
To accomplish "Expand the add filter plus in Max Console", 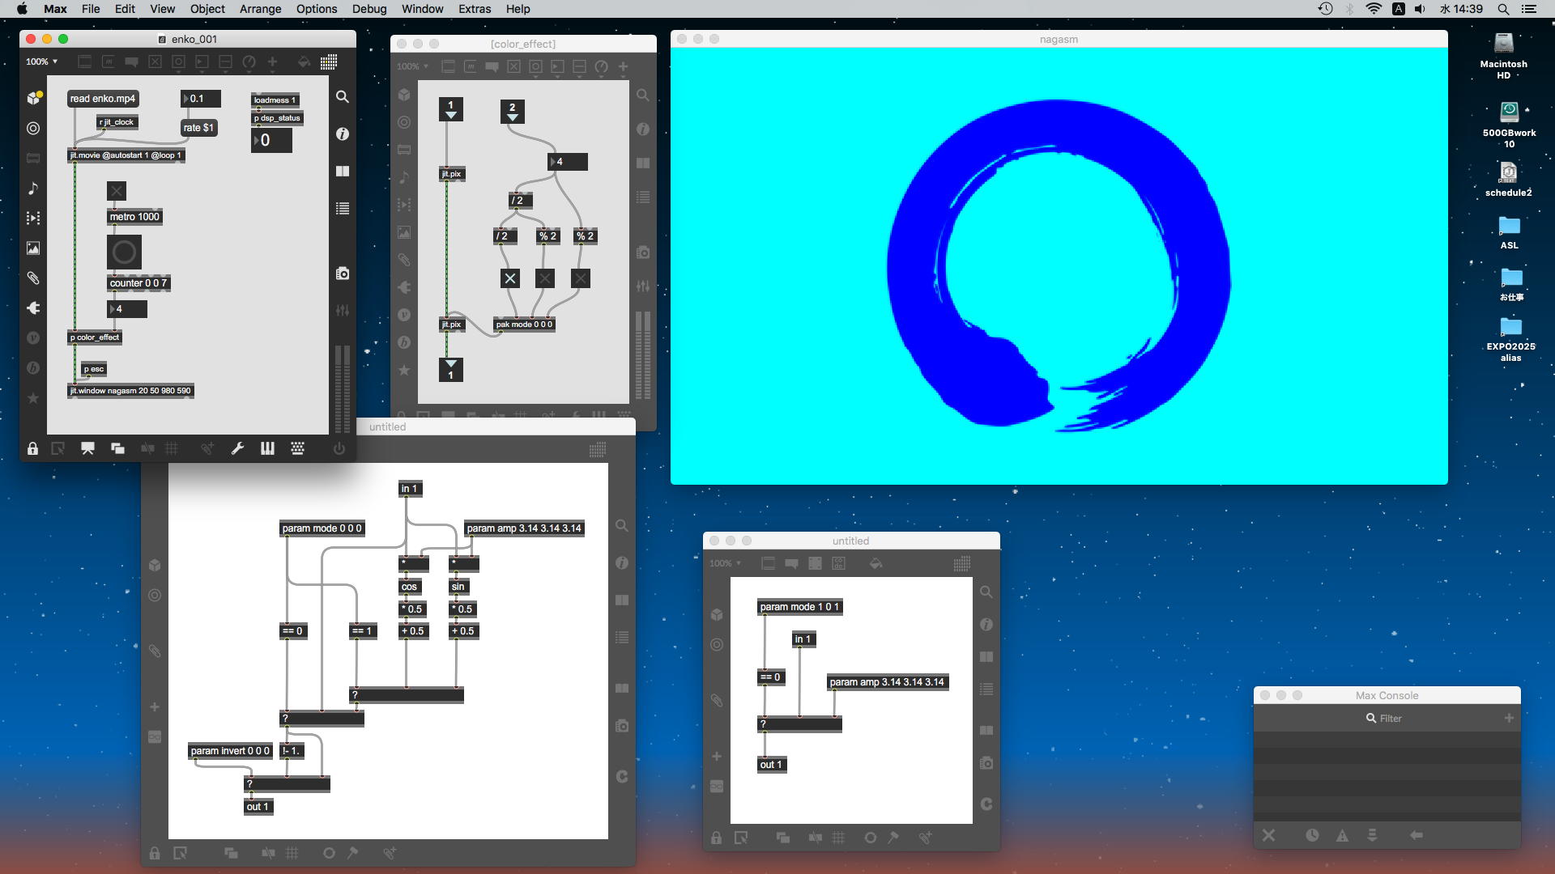I will (x=1509, y=718).
